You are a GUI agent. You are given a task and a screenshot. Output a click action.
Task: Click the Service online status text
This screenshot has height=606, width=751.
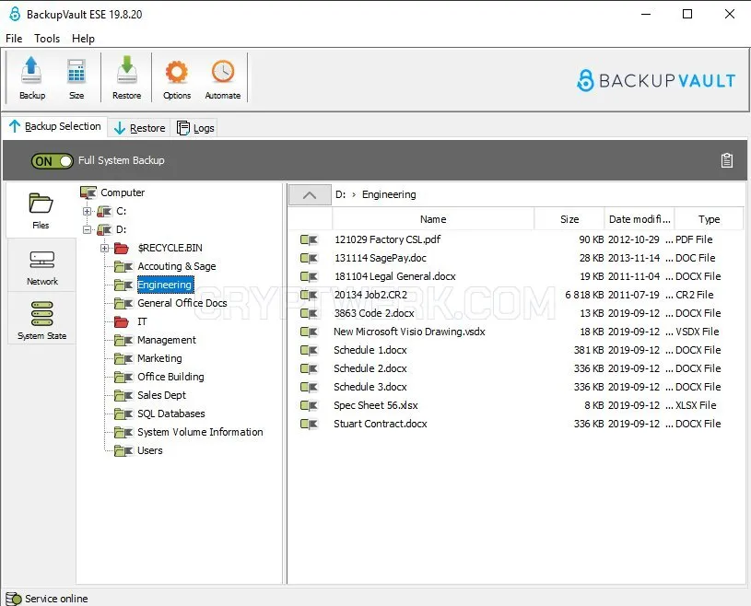pyautogui.click(x=56, y=599)
